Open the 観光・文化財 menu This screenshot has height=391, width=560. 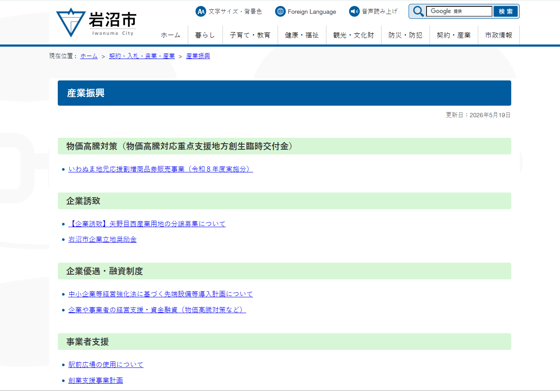click(x=354, y=35)
